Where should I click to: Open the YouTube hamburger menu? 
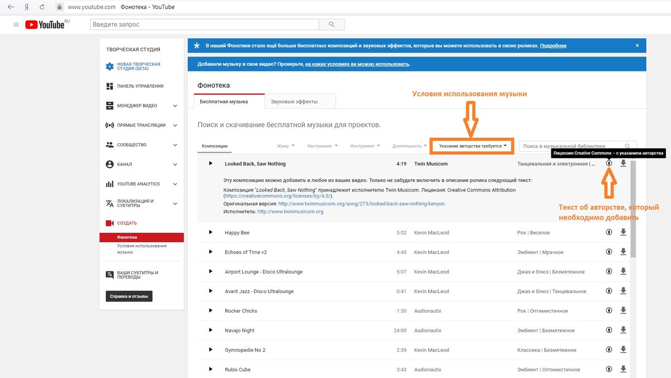pos(16,25)
